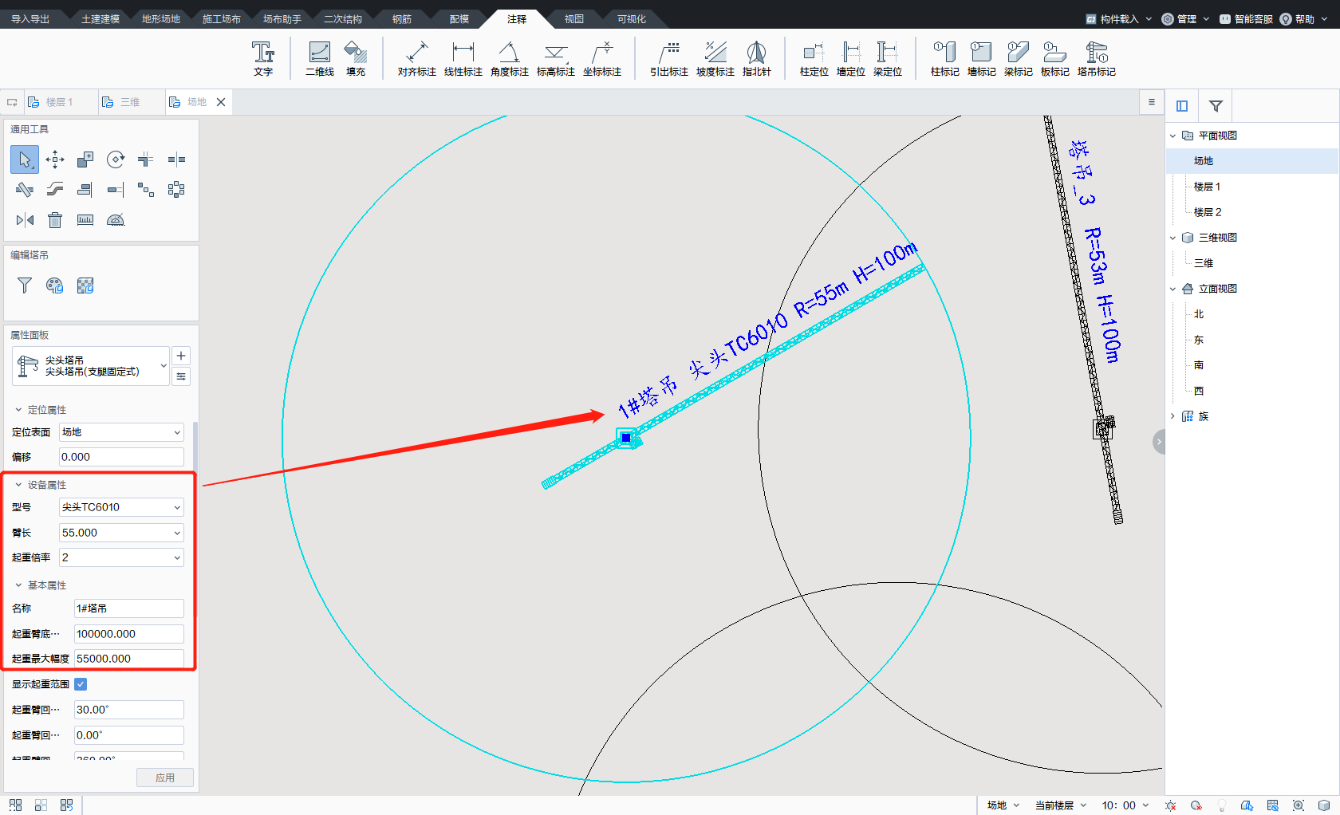This screenshot has width=1340, height=815.
Task: Click the 偏移 field with 0.000
Action: coord(121,457)
